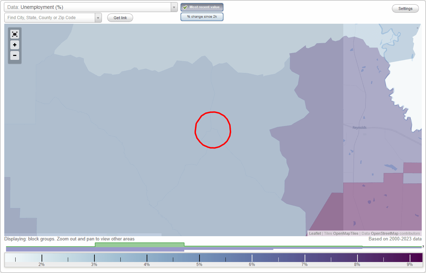The width and height of the screenshot is (426, 273).
Task: Click the Reynolds label on the map
Action: click(x=359, y=127)
